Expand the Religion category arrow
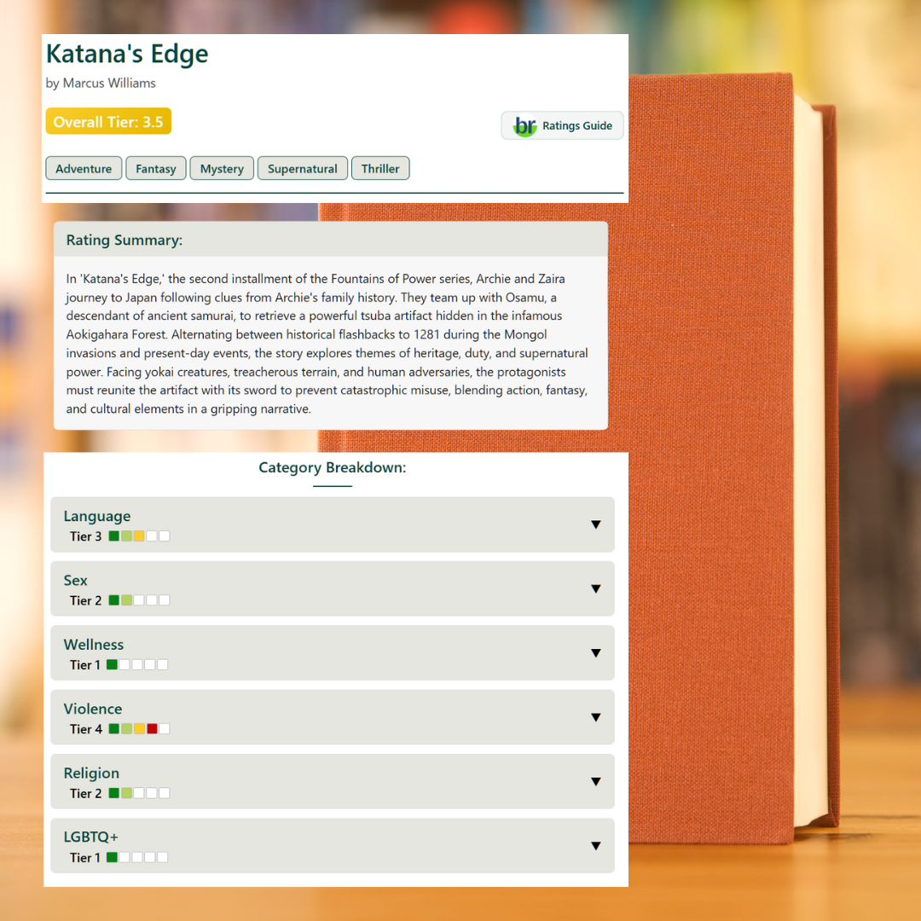921x921 pixels. [x=596, y=782]
